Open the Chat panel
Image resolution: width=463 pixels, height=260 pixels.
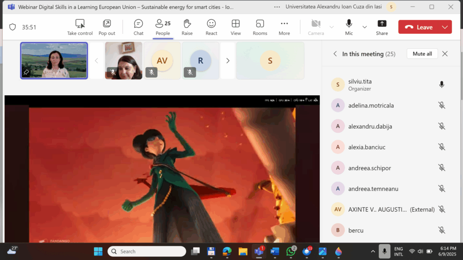[138, 27]
